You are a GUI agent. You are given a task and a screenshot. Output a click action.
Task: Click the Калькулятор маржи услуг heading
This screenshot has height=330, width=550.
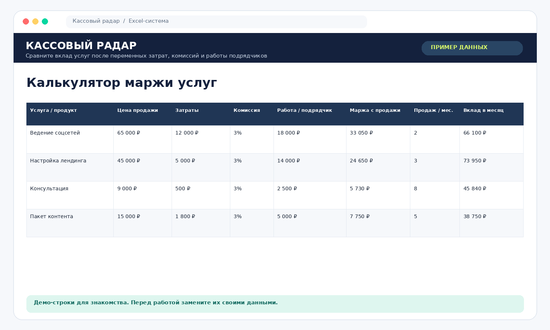tap(122, 82)
